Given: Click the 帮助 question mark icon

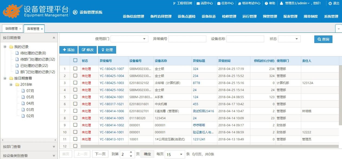Looking at the screenshot, I should click(x=266, y=4).
